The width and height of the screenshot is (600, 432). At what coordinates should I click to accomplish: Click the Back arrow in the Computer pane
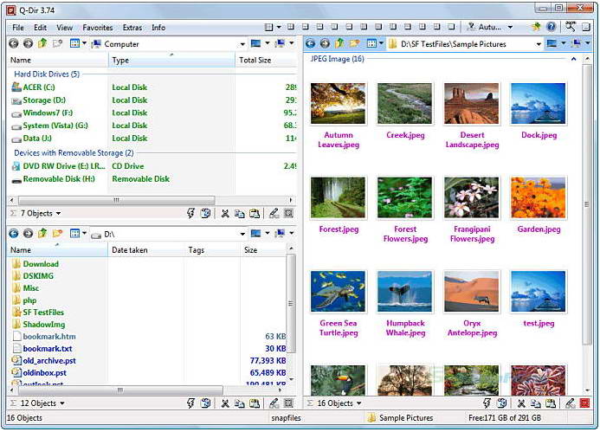point(13,43)
